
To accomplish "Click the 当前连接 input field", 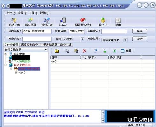I will pos(37,32).
